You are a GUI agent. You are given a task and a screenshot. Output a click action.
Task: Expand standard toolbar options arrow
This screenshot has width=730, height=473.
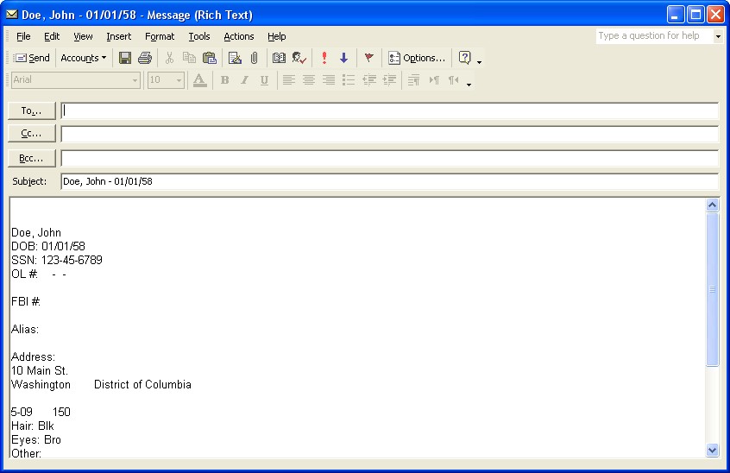479,61
